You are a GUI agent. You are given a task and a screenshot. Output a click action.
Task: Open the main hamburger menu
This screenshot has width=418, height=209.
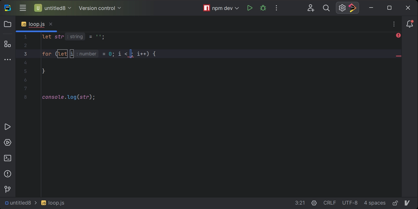pos(23,8)
